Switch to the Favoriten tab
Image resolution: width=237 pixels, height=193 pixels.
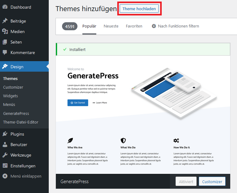pyautogui.click(x=134, y=26)
